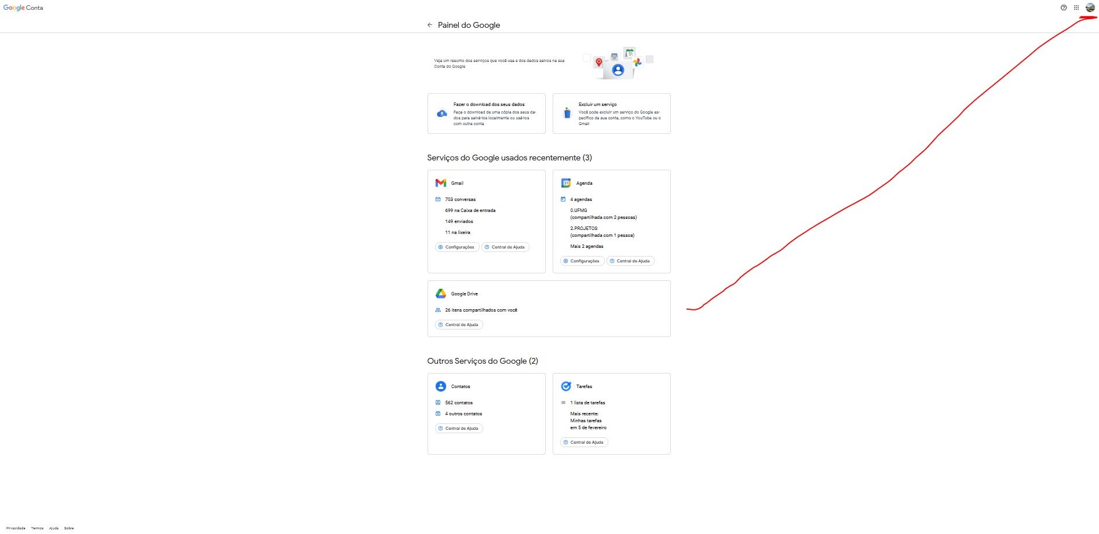Image resolution: width=1099 pixels, height=534 pixels.
Task: Open Google Drive Central de Ajuda
Action: (x=459, y=325)
